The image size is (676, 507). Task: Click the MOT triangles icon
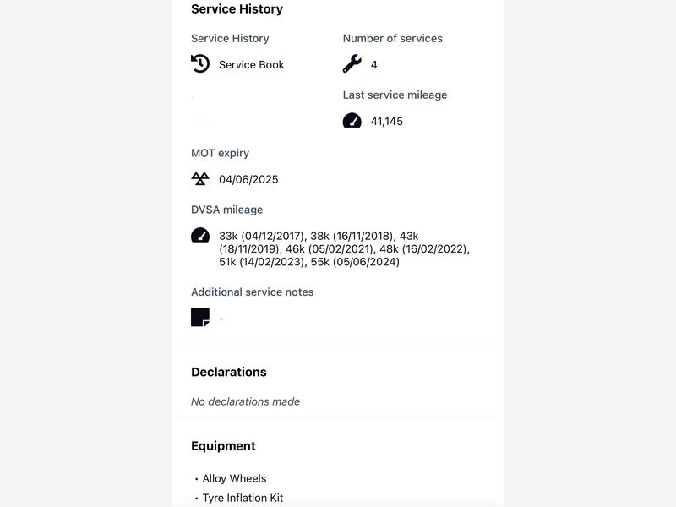[200, 178]
